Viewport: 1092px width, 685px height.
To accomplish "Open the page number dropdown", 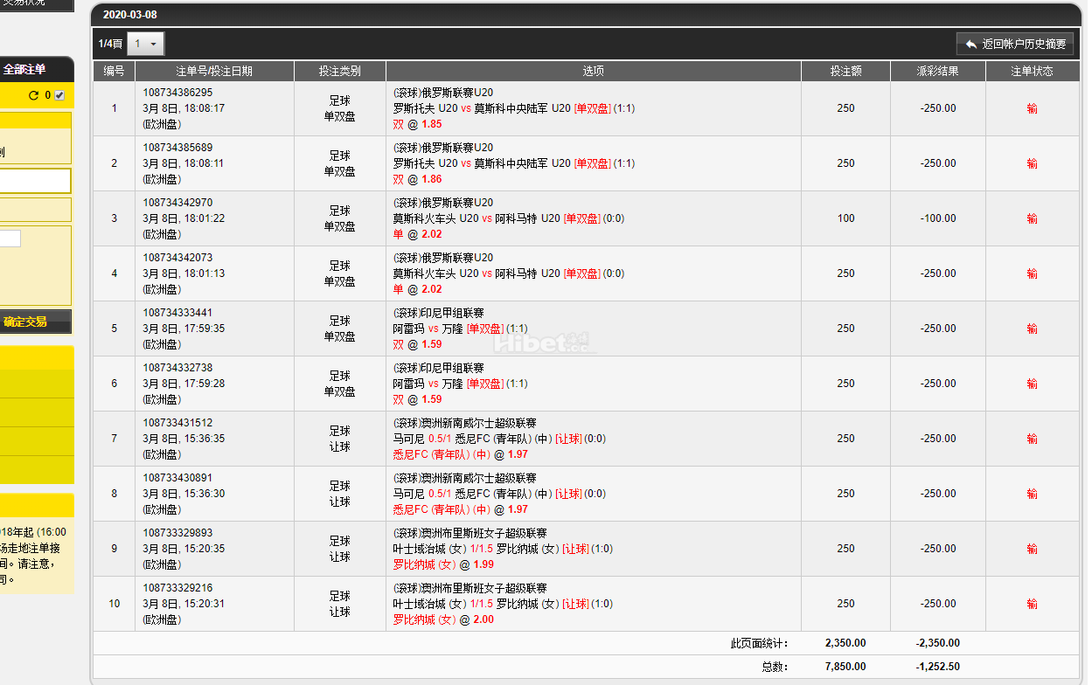I will (x=145, y=44).
